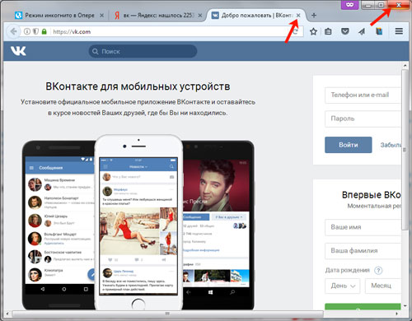Focus the https://vk.com address bar

pos(171,31)
